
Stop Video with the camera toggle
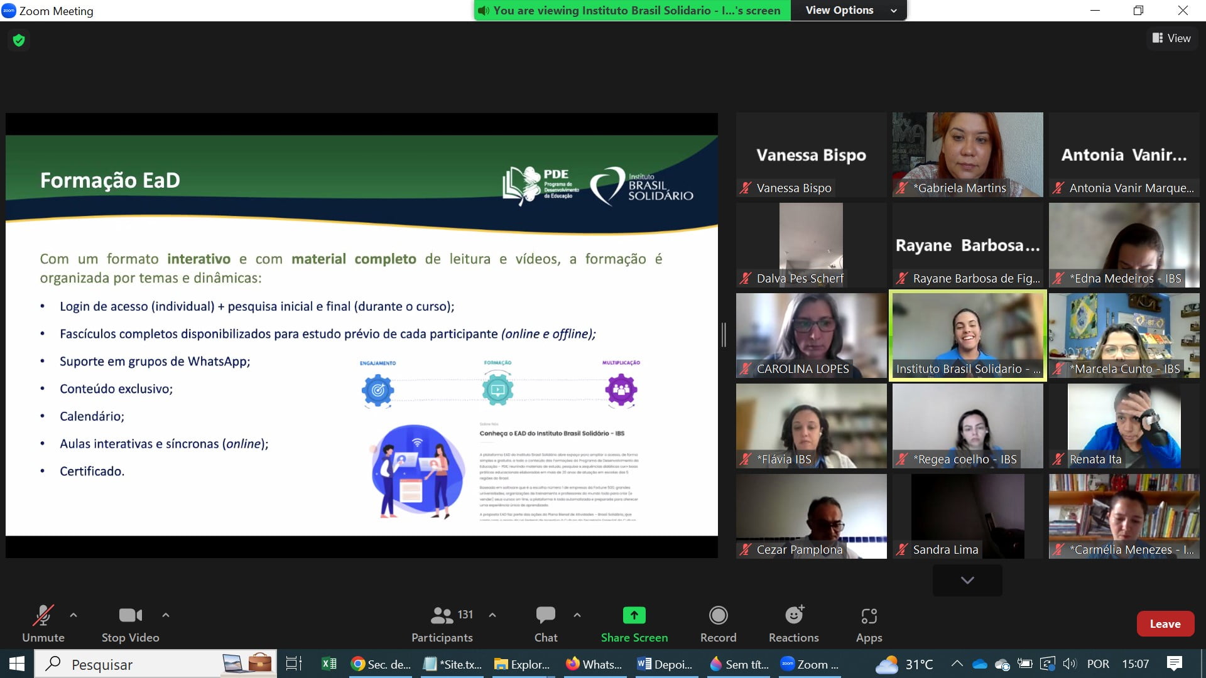(x=130, y=615)
